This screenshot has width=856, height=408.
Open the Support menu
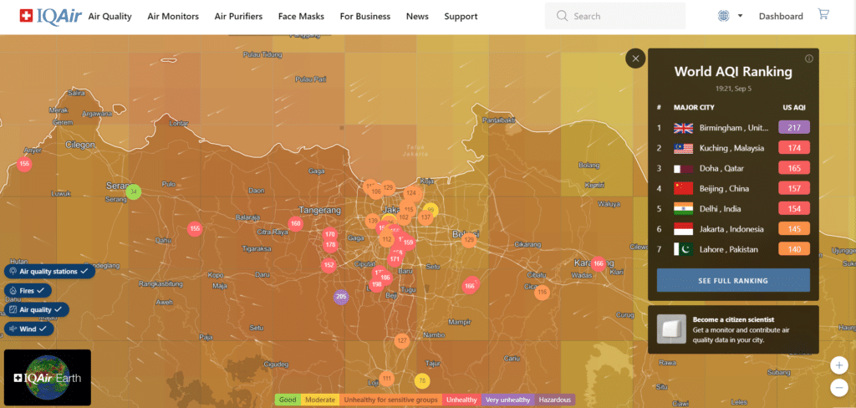(461, 17)
